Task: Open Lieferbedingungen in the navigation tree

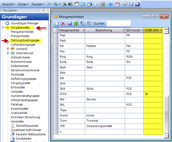Action: tap(23, 45)
